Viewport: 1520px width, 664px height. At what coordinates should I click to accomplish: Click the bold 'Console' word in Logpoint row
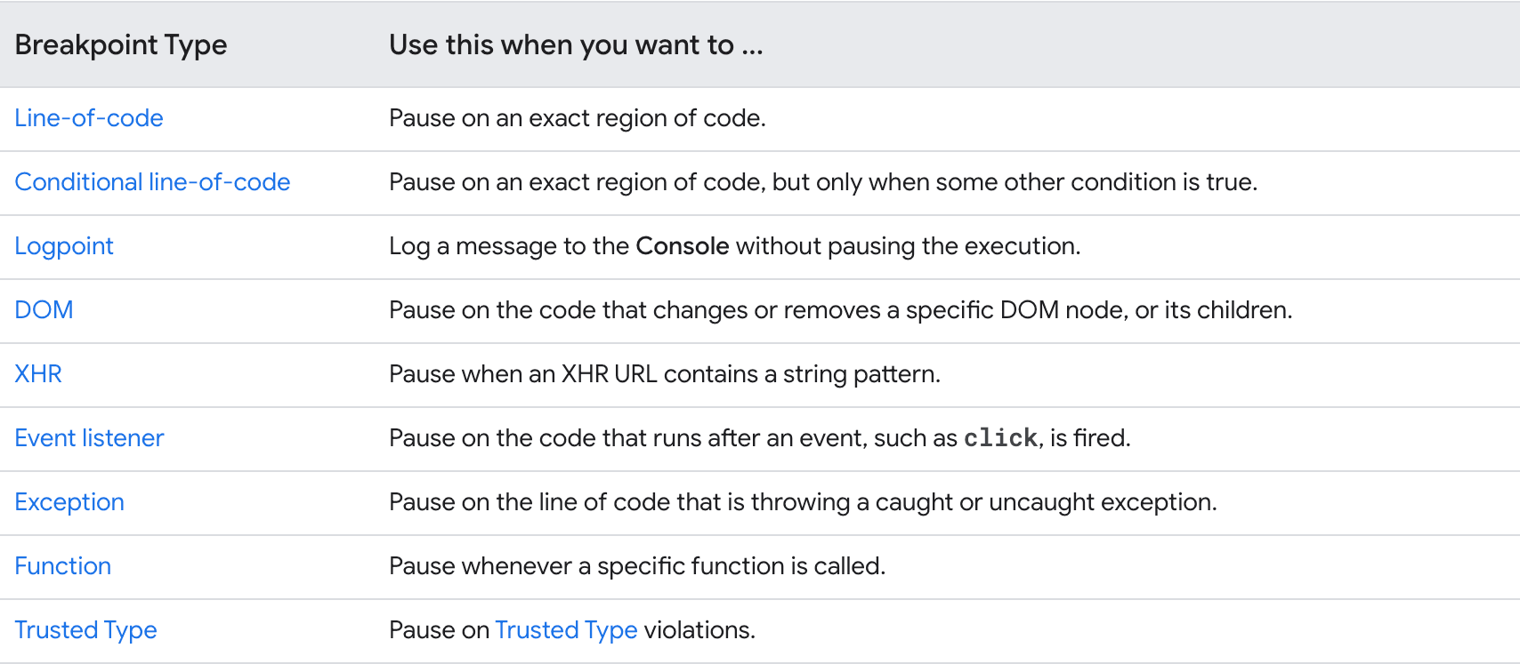coord(682,246)
